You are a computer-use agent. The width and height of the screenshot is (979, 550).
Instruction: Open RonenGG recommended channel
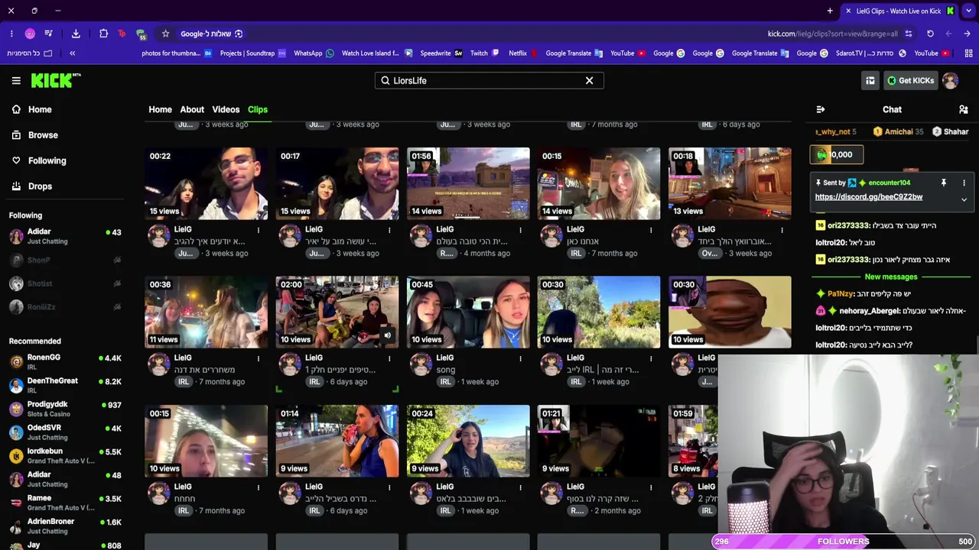coord(65,361)
